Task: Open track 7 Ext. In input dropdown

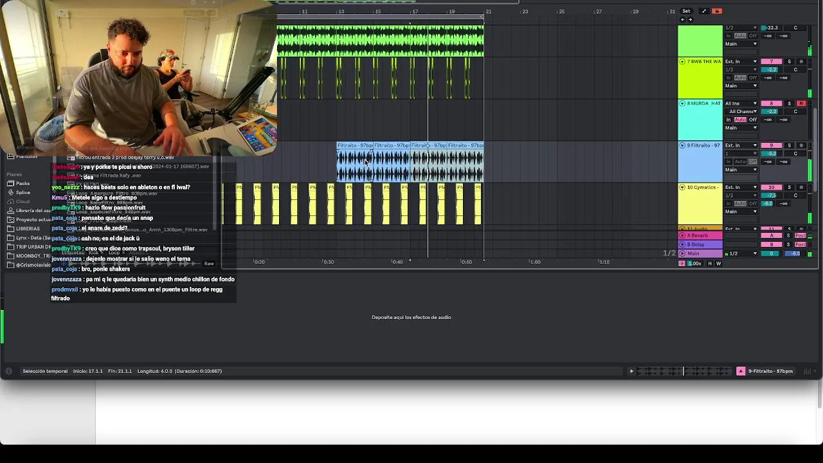Action: click(x=741, y=62)
